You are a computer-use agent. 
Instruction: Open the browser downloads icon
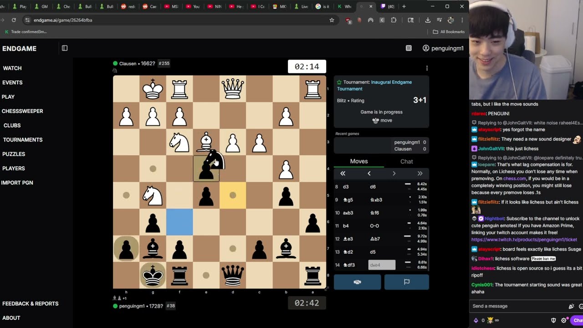point(428,20)
